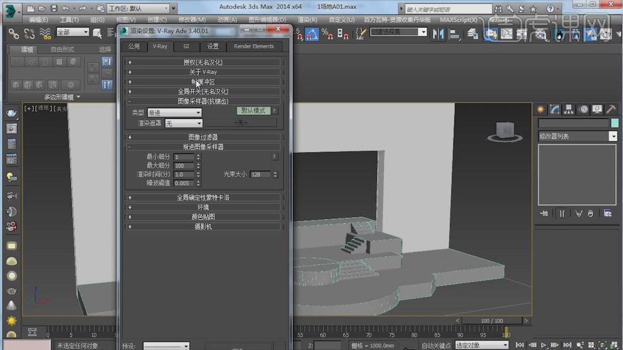Switch to the 设置 tab

point(213,47)
